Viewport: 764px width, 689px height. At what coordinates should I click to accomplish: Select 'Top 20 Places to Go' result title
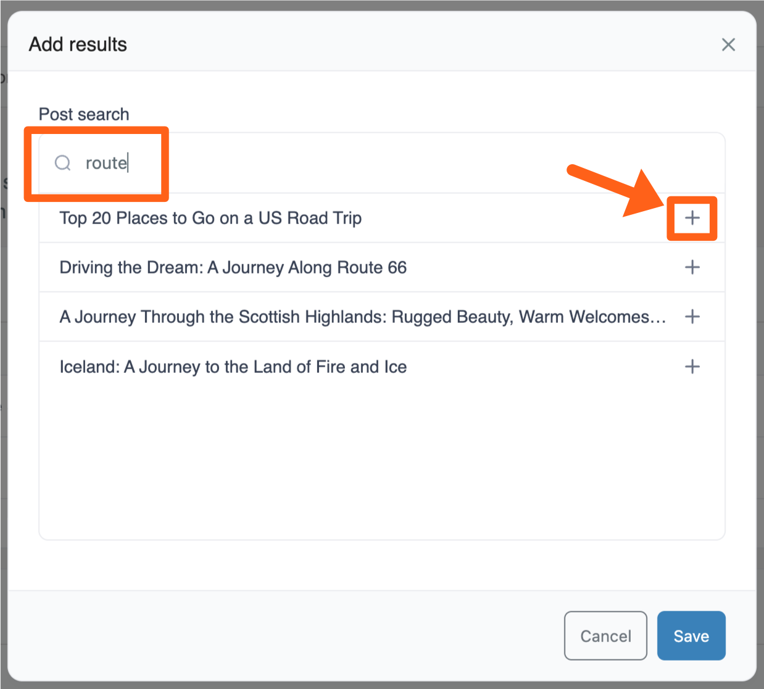pos(210,218)
